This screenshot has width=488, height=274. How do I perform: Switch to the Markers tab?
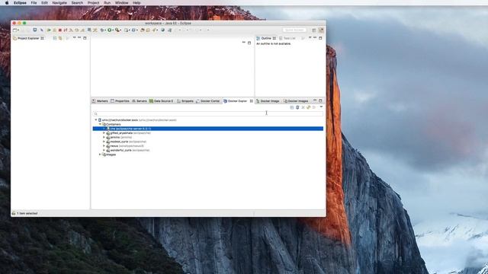[100, 101]
